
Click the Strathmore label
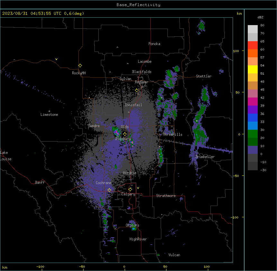click(x=166, y=196)
